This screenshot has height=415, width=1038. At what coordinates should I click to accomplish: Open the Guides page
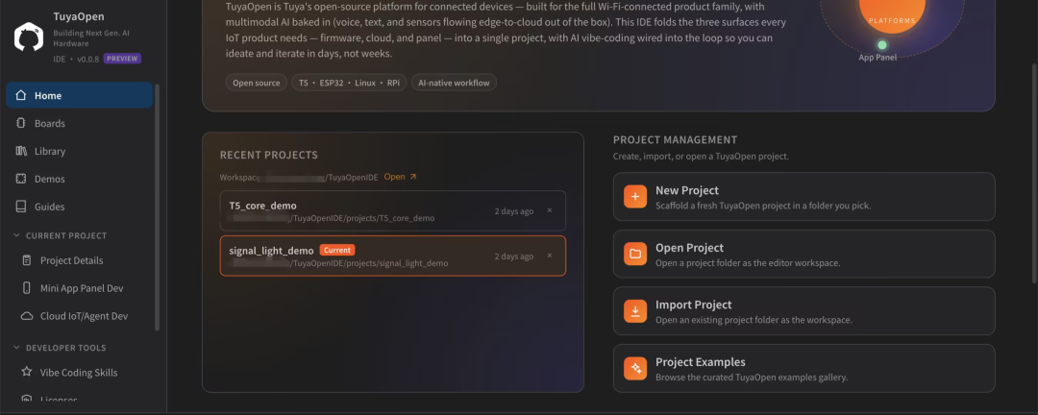click(x=80, y=207)
